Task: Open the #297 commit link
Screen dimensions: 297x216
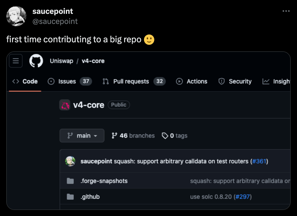Action: (x=243, y=197)
